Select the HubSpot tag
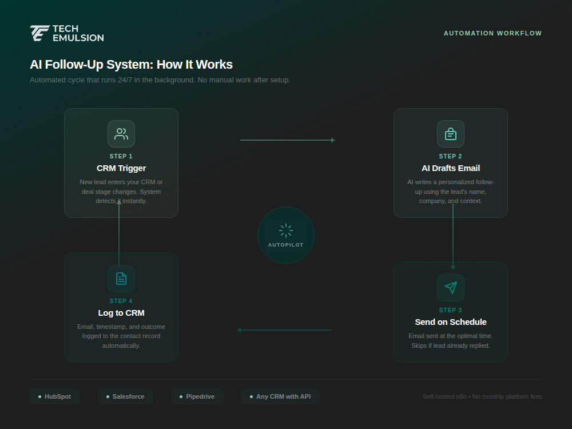572x429 pixels. (55, 396)
